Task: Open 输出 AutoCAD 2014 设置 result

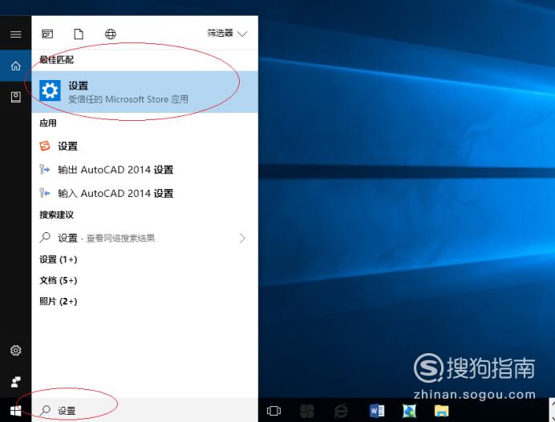Action: click(145, 170)
